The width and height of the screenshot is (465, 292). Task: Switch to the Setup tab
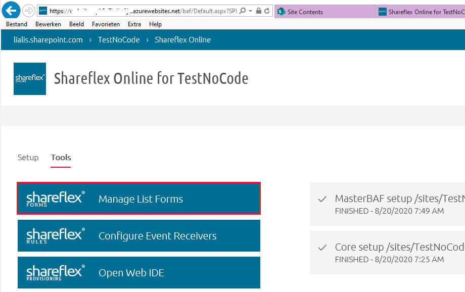click(28, 158)
